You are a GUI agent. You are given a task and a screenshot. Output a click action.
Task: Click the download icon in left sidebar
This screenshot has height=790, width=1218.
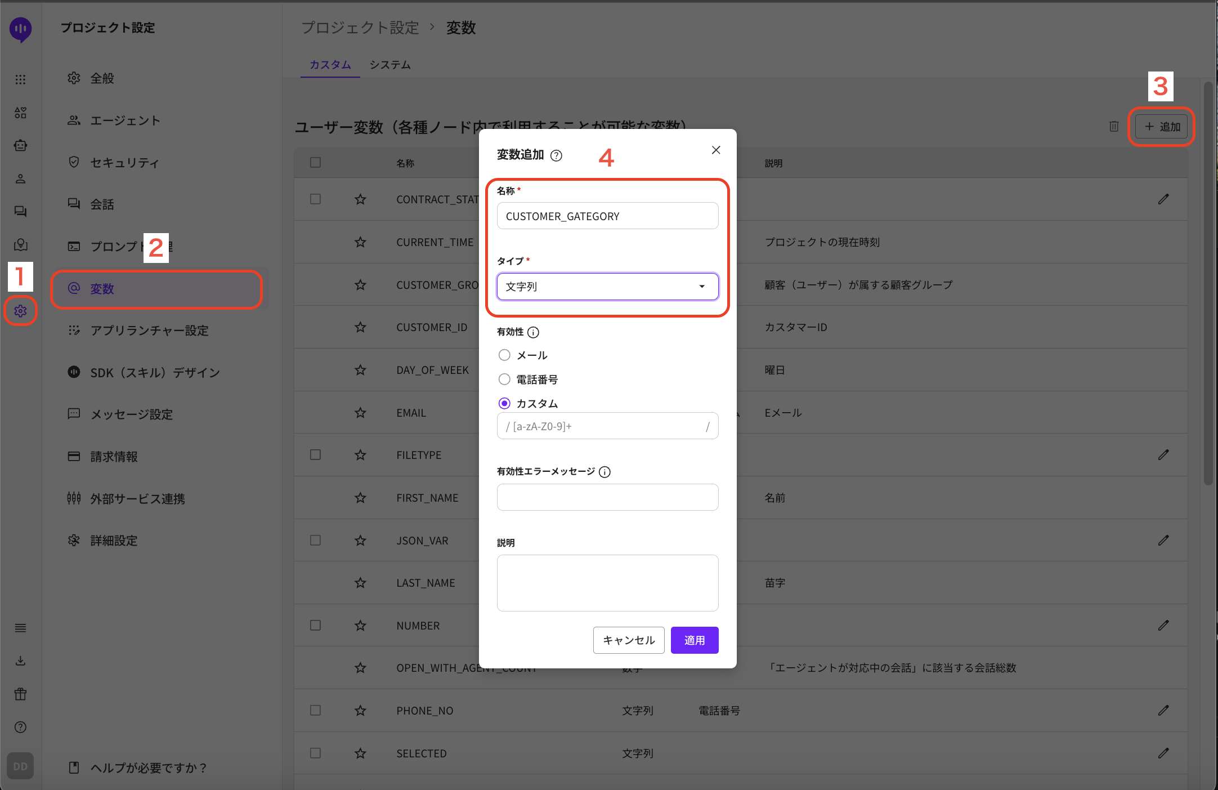(x=21, y=660)
